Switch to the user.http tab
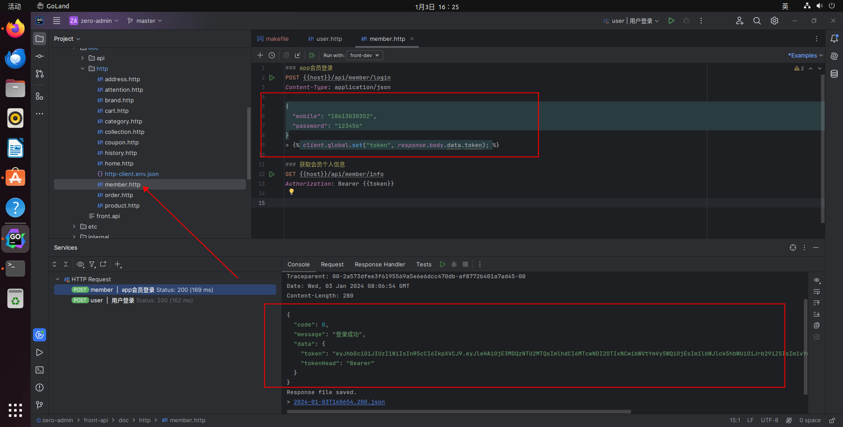Image resolution: width=843 pixels, height=427 pixels. click(x=325, y=39)
